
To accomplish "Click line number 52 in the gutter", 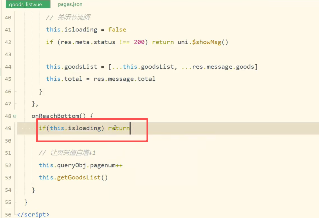I will [x=8, y=166].
